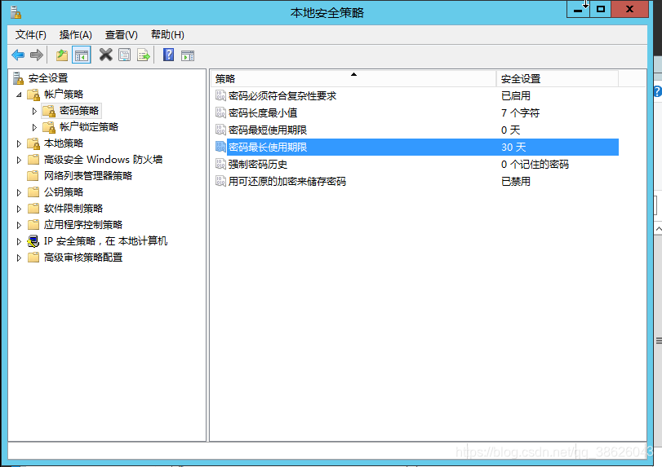Open the 操作(A) menu
662x467 pixels.
coord(76,35)
